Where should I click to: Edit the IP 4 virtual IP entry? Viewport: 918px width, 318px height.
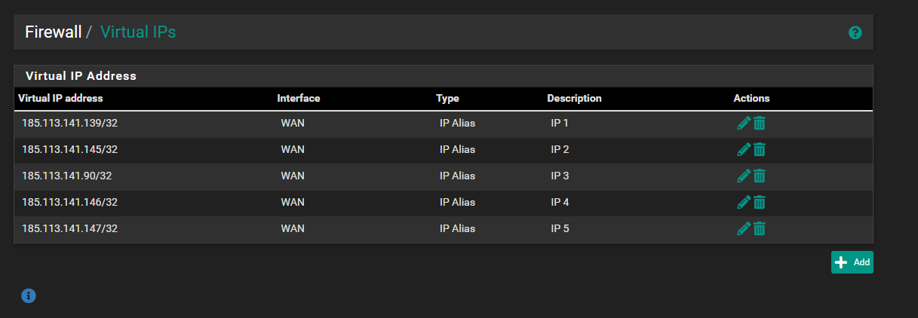[743, 203]
